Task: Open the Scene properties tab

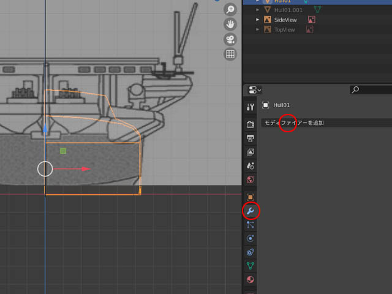Action: 251,165
